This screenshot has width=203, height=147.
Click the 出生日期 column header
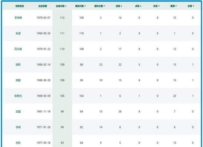click(x=43, y=6)
